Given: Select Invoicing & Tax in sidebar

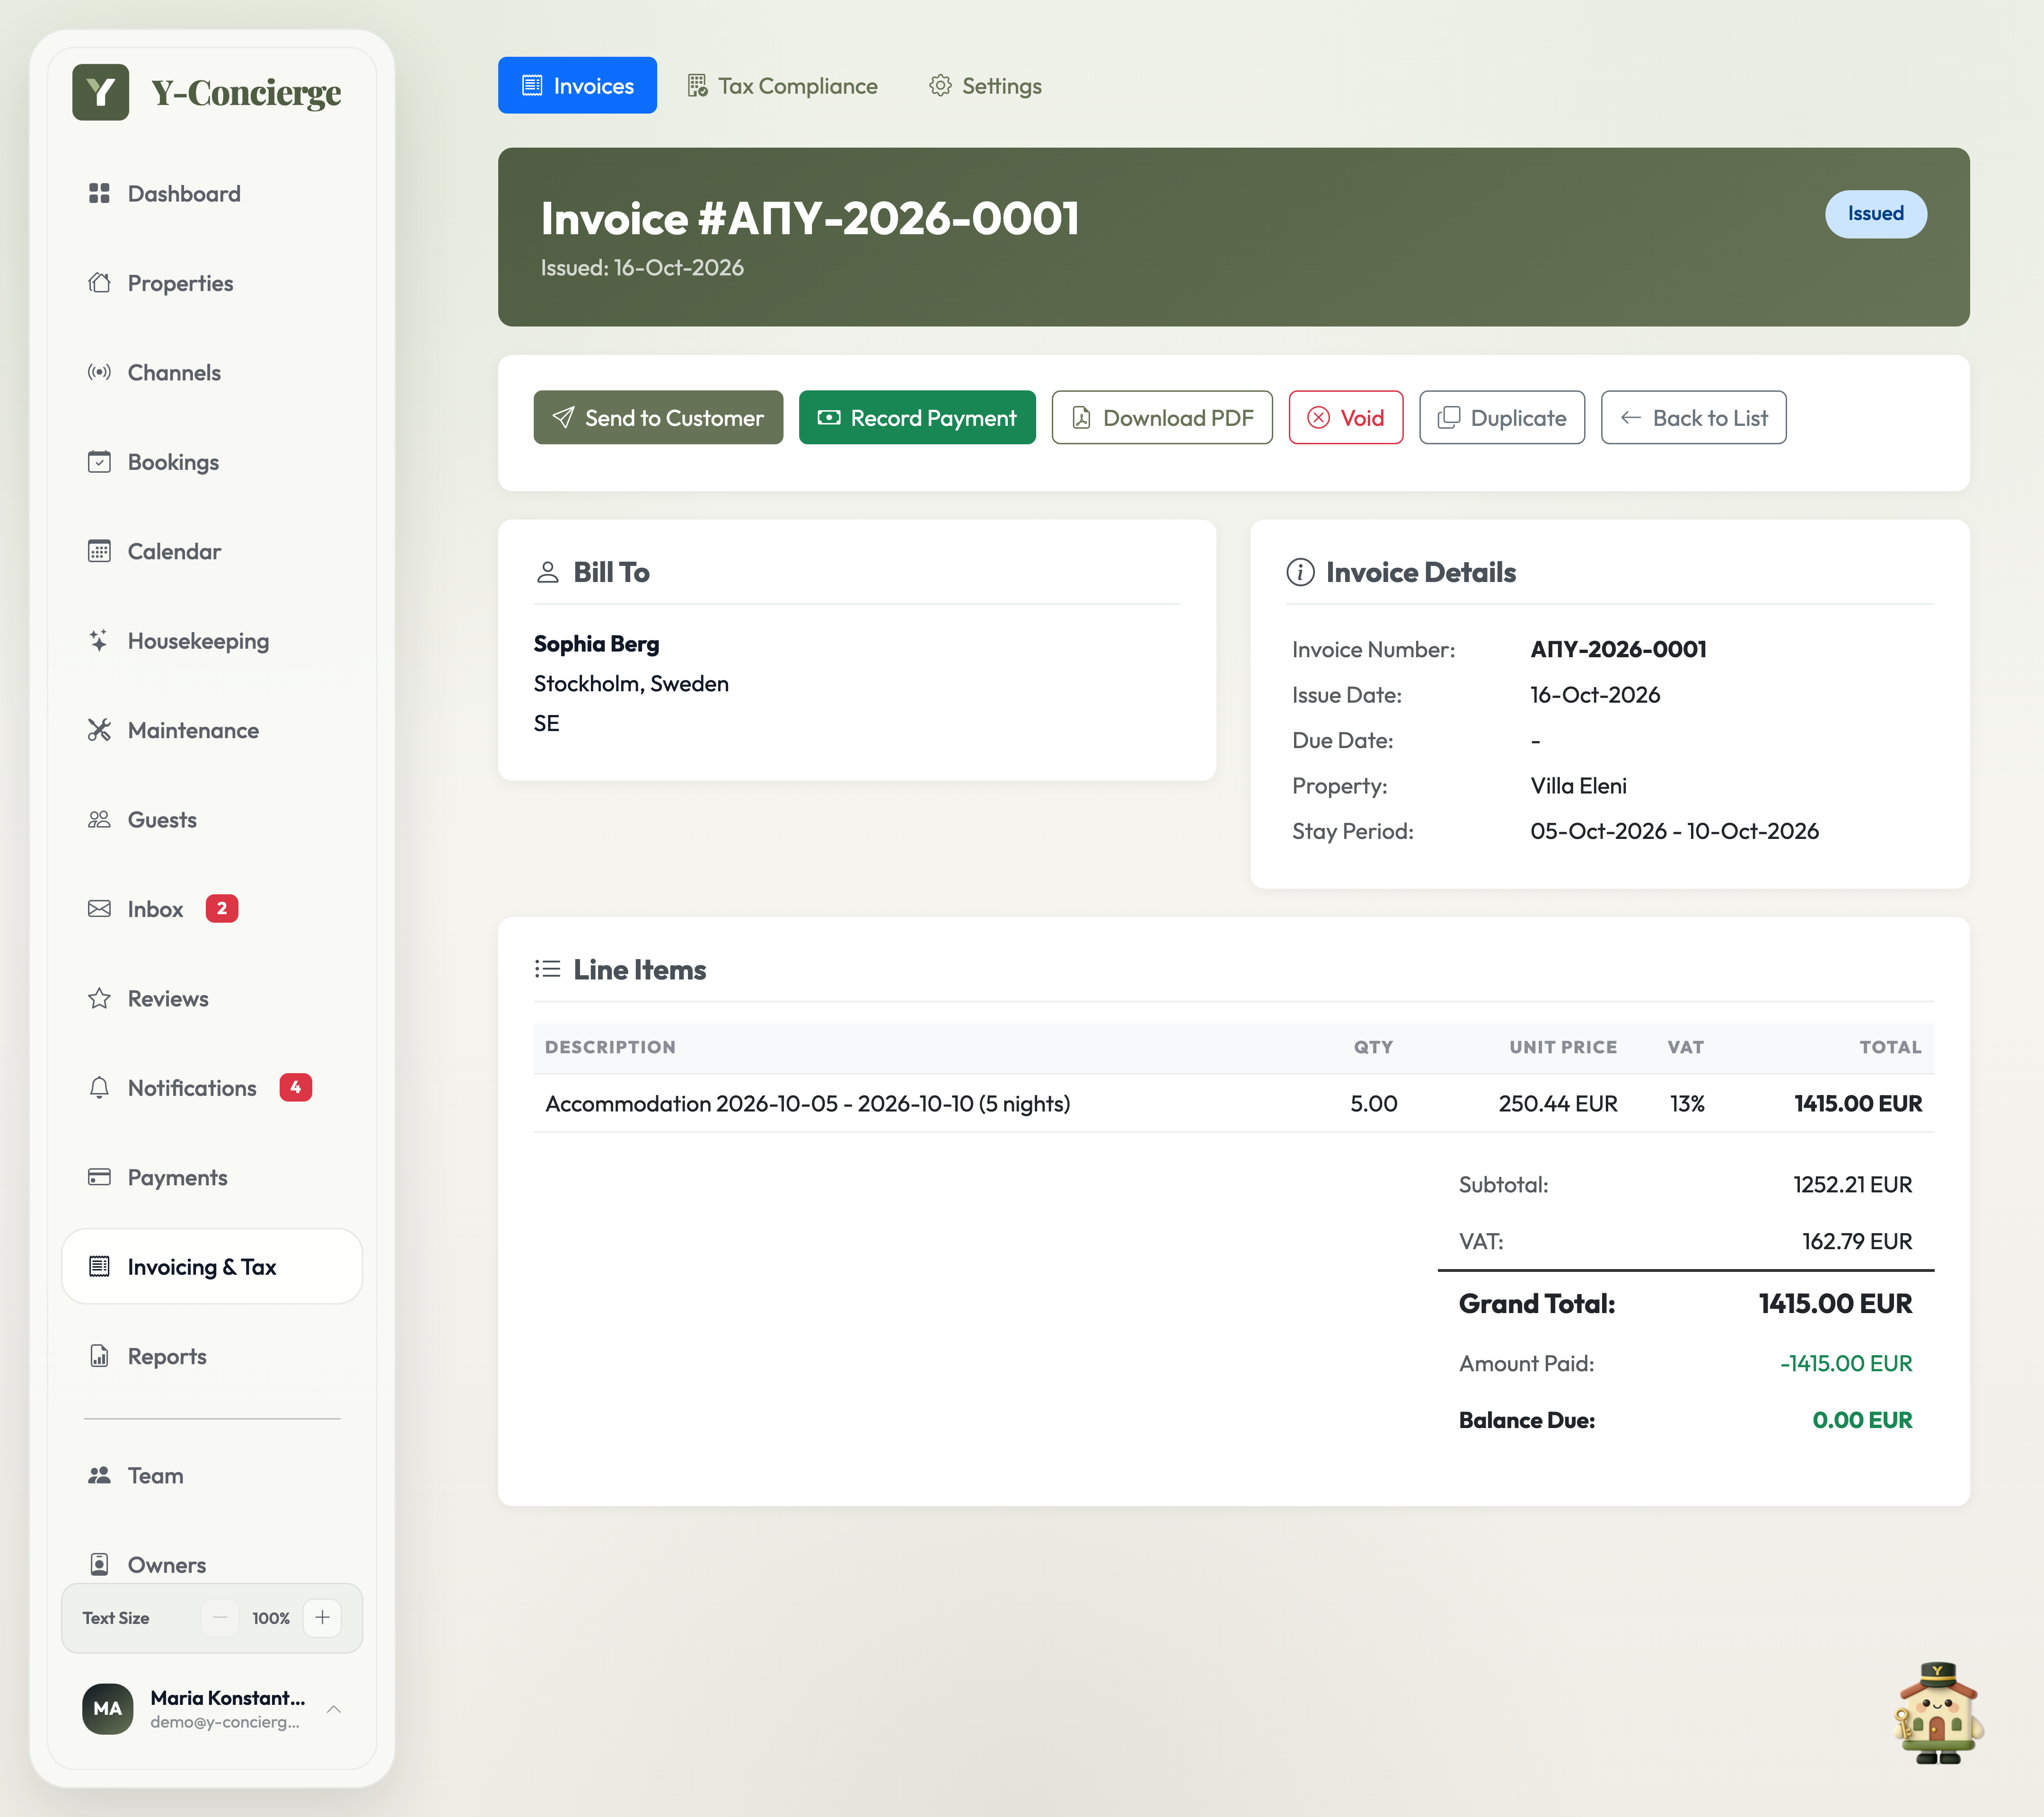Looking at the screenshot, I should click(x=212, y=1267).
